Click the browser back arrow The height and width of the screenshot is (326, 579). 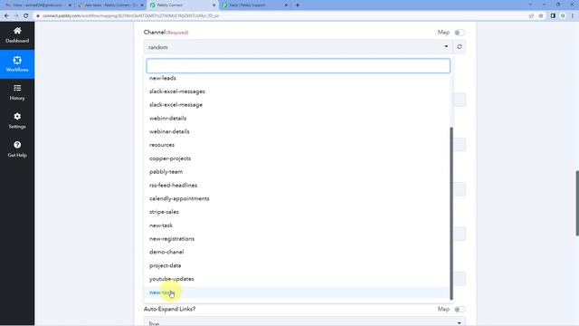pos(6,16)
